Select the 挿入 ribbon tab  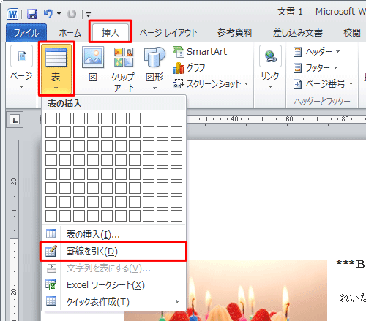click(111, 32)
